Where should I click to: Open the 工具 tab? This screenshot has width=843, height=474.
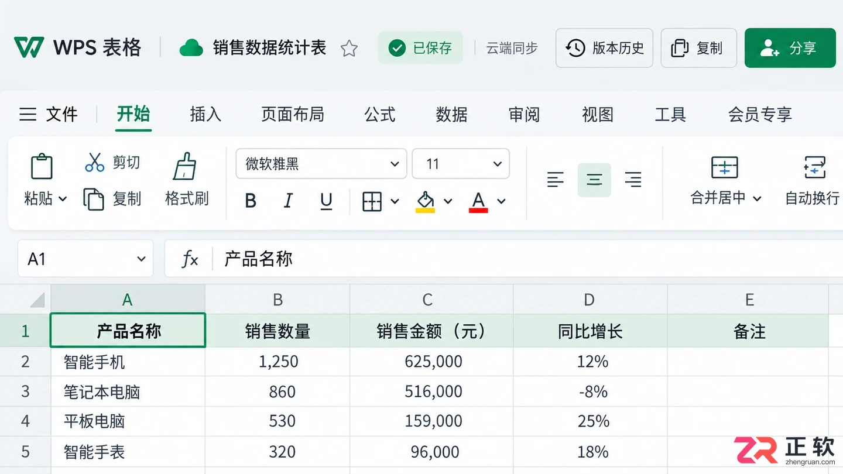(x=670, y=114)
